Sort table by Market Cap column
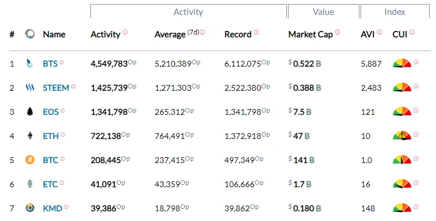 coord(310,34)
